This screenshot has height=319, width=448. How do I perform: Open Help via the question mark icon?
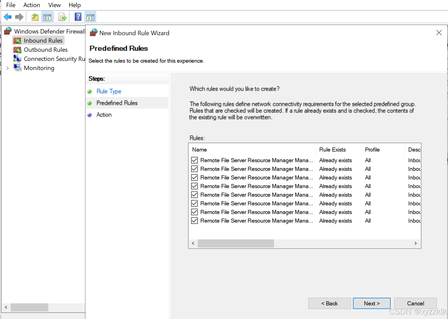tap(78, 17)
